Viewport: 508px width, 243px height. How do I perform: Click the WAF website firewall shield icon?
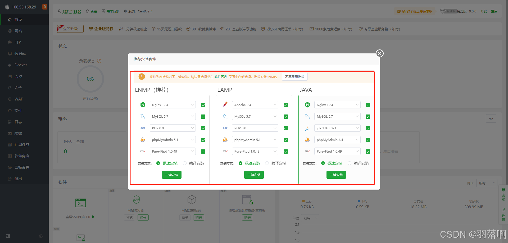pos(136,200)
